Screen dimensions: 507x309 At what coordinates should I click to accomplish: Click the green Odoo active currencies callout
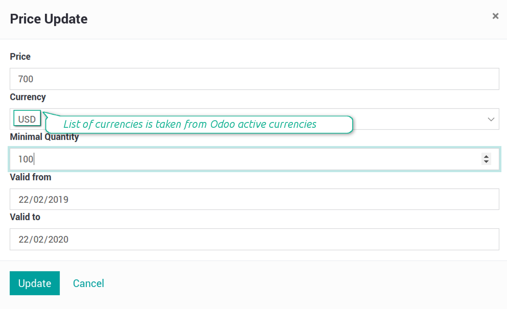[198, 124]
